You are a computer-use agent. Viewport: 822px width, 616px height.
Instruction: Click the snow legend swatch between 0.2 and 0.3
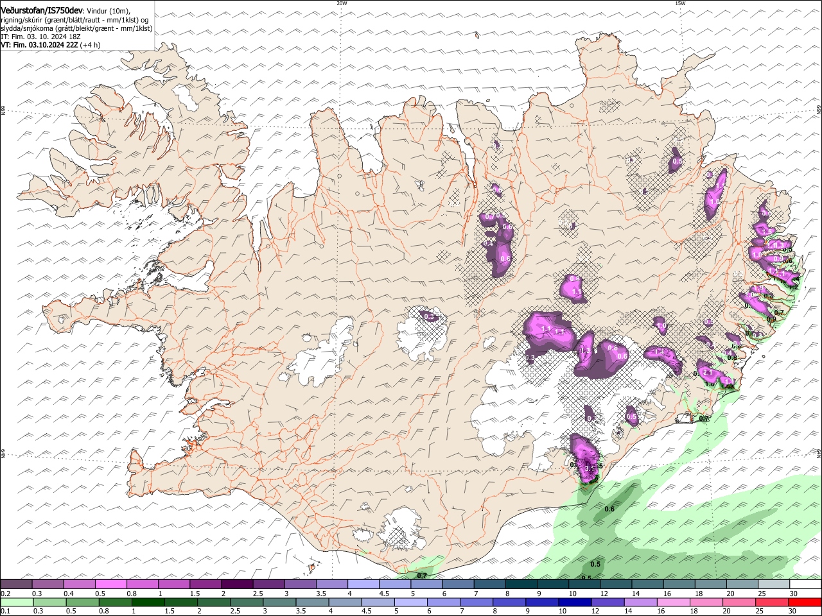pyautogui.click(x=16, y=584)
